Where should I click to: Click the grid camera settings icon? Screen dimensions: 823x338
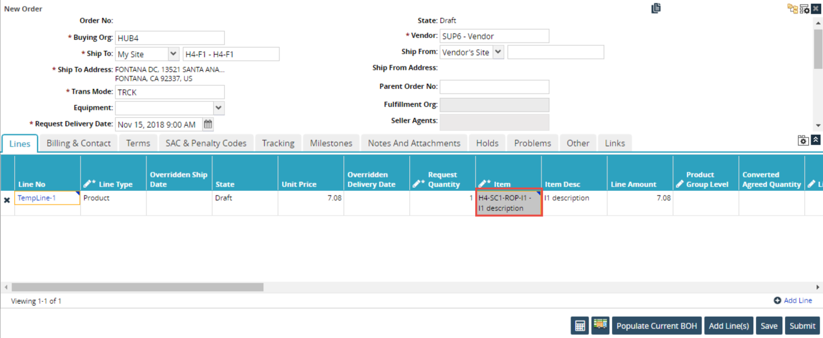click(x=804, y=140)
